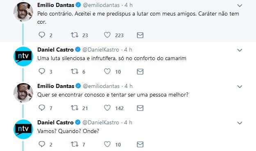Reply to 'Quer se encontrar conosco' tweet
This screenshot has width=256, height=151.
[42, 108]
